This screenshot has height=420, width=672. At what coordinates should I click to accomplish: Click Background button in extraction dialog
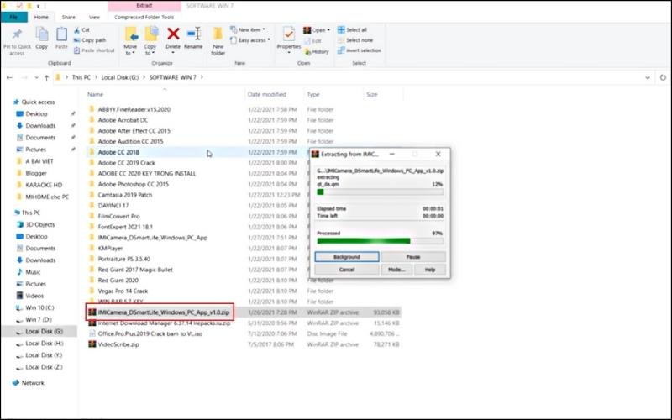[x=347, y=257]
